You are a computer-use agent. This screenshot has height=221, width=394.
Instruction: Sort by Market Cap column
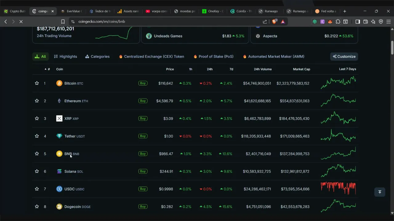[301, 69]
